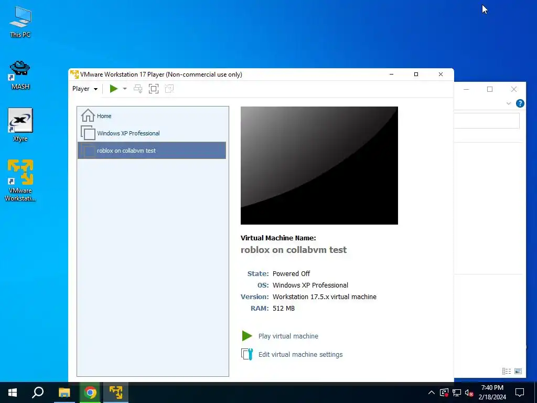Select roblox on collabvm test entry
537x403 pixels.
(152, 151)
